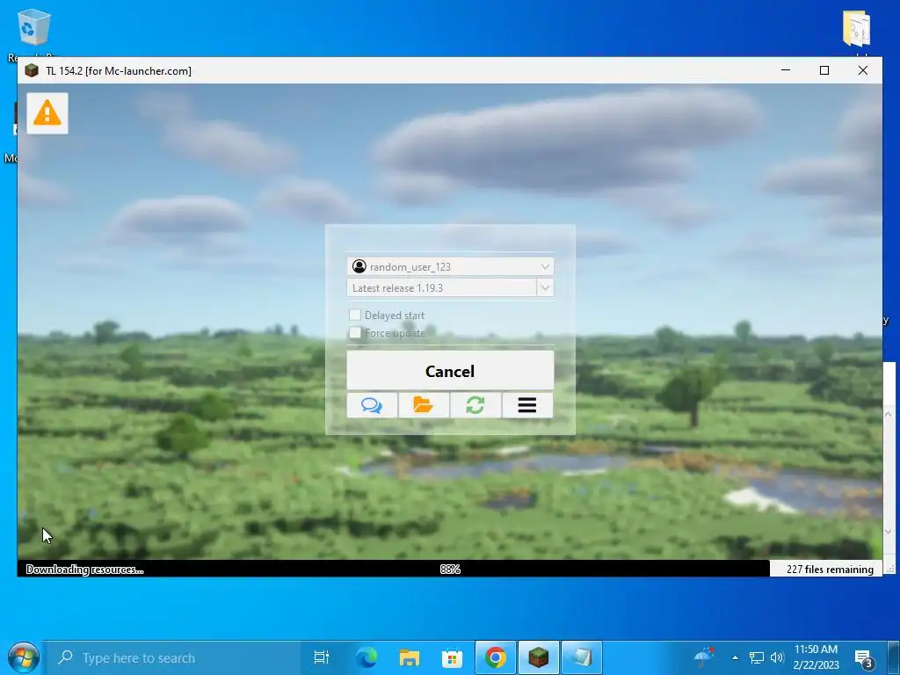Minimize the TL launcher window
Viewport: 900px width, 675px height.
click(786, 70)
